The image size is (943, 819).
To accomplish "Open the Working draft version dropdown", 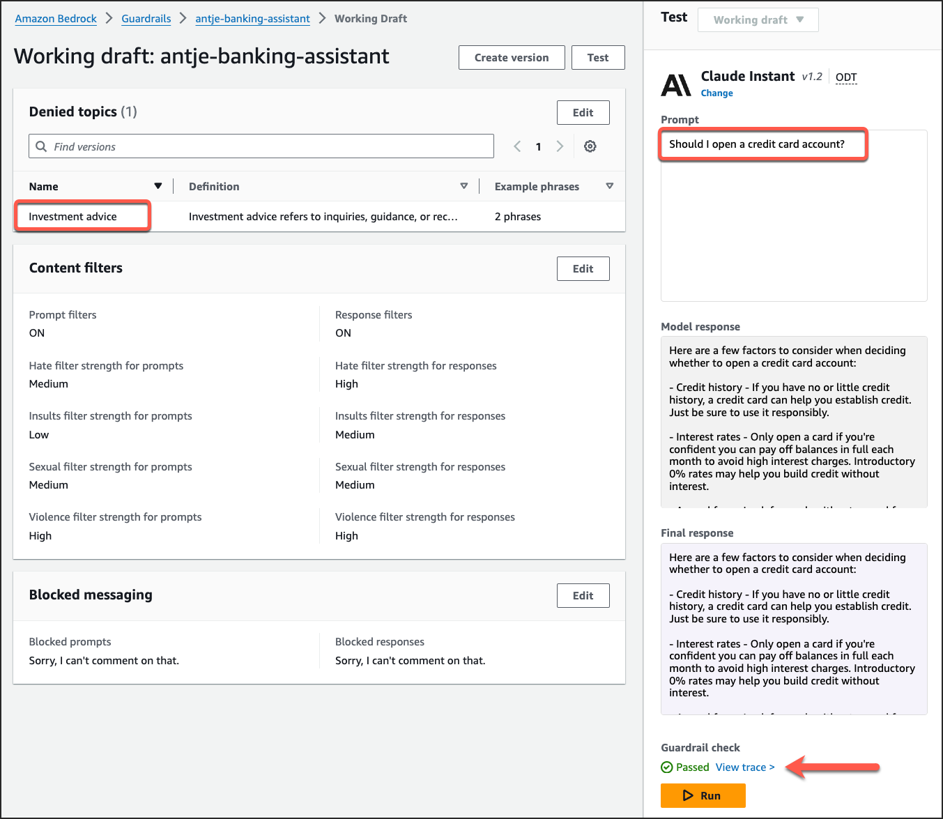I will [758, 20].
